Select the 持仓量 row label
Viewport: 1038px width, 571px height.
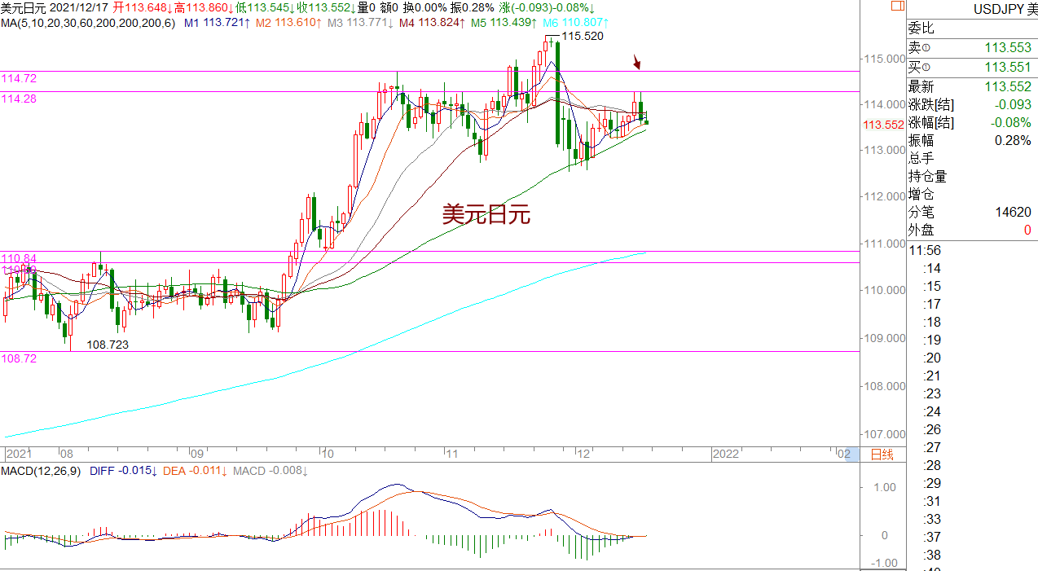pos(928,177)
